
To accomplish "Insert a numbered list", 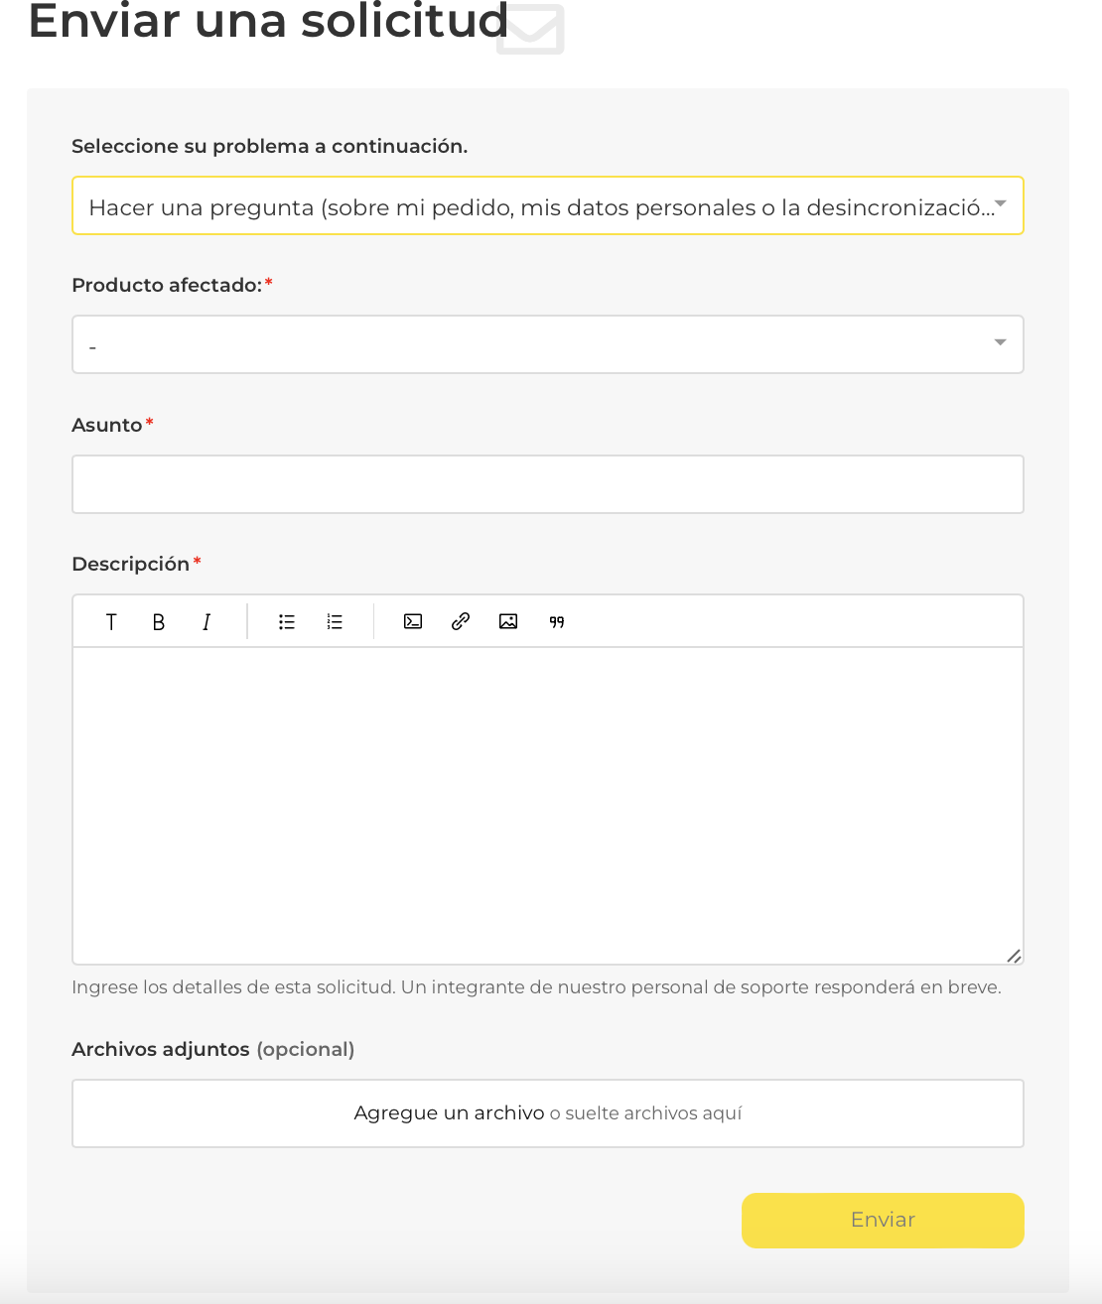I will (x=335, y=622).
